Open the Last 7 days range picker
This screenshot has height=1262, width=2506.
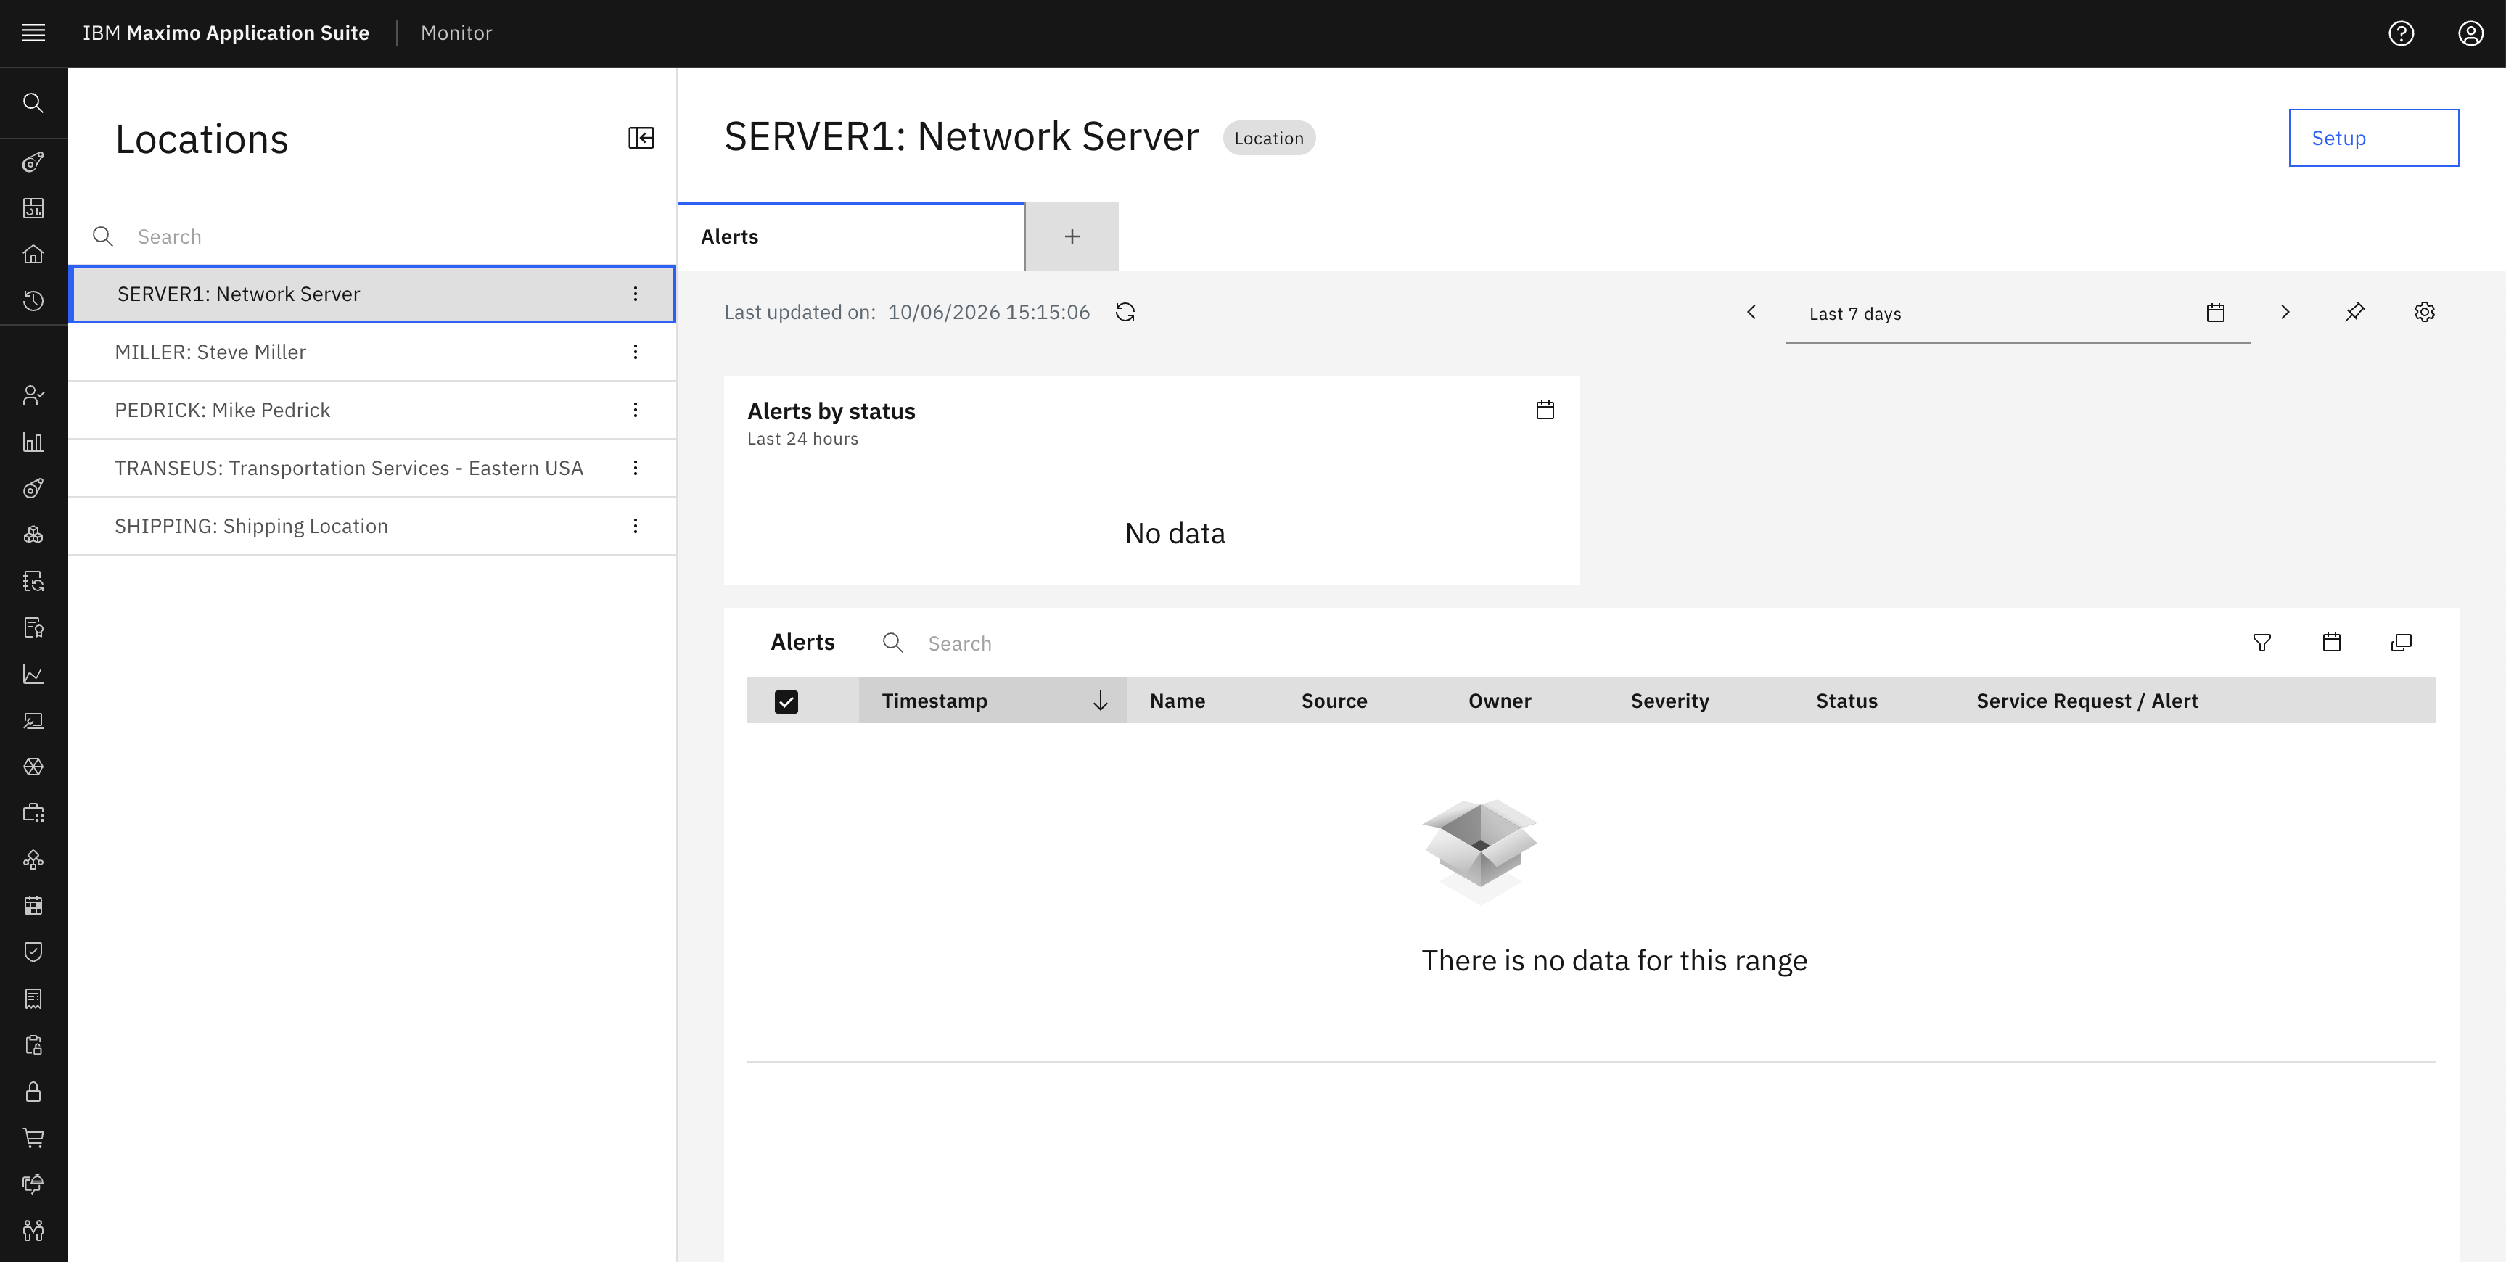coord(2018,314)
